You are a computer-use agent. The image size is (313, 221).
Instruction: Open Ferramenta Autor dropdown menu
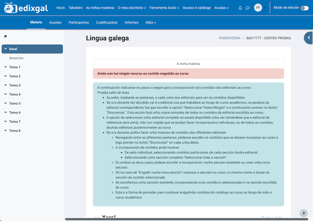tap(164, 8)
